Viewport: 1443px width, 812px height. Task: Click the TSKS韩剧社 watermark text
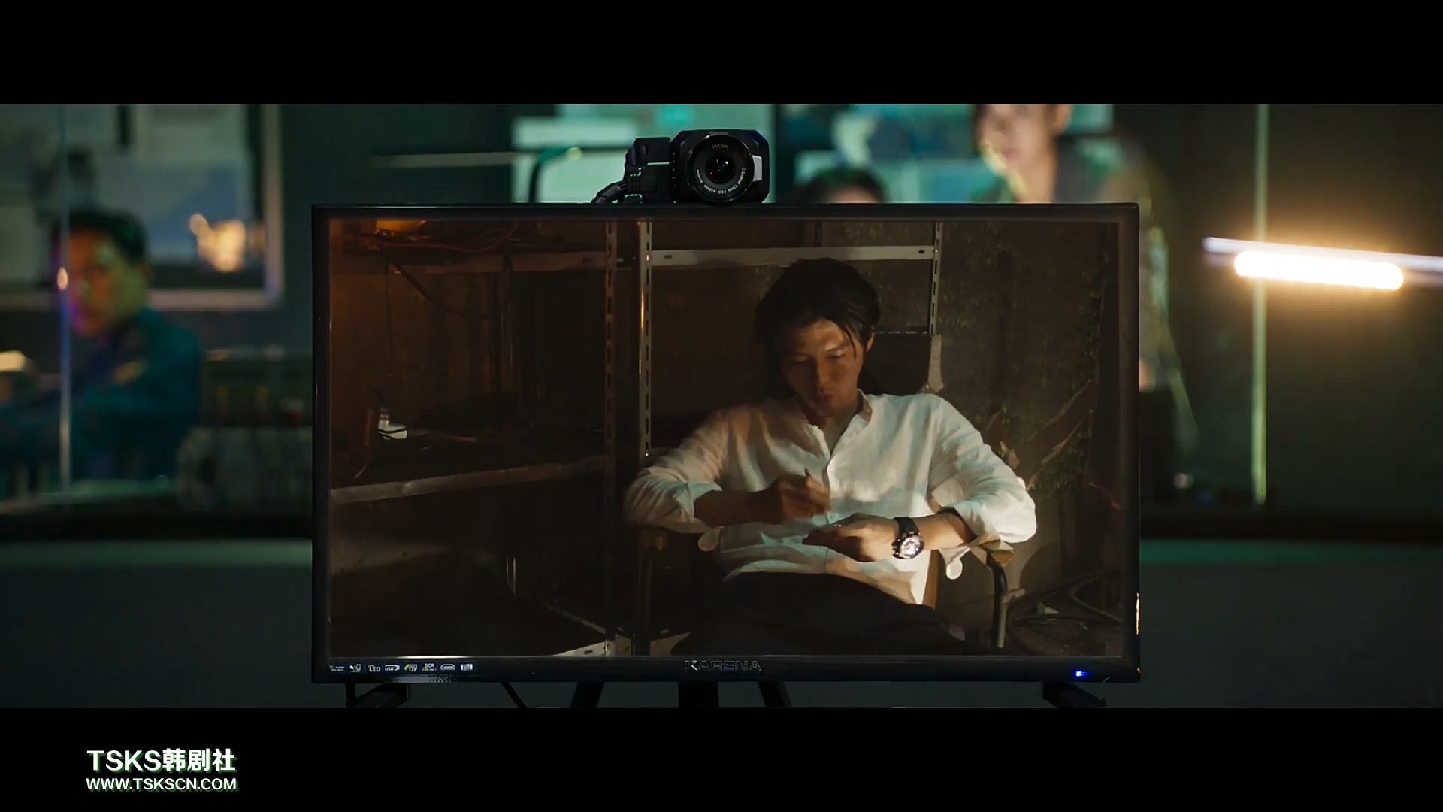(162, 761)
